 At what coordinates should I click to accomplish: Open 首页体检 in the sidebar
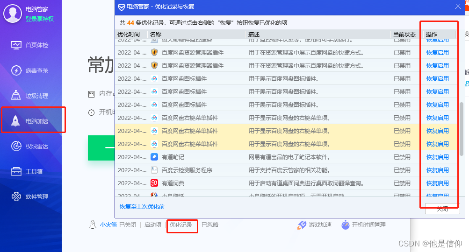tap(30, 45)
